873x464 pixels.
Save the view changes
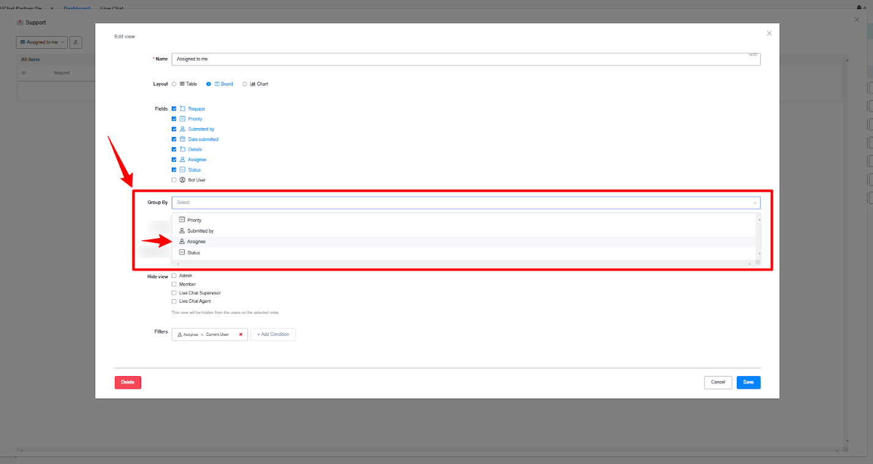[748, 382]
